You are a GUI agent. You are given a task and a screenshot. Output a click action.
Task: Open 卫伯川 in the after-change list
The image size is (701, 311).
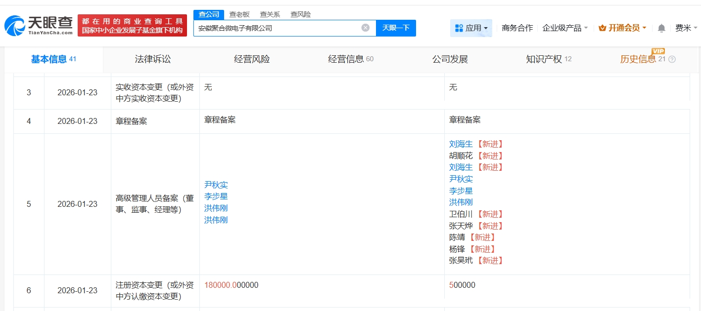coord(461,214)
